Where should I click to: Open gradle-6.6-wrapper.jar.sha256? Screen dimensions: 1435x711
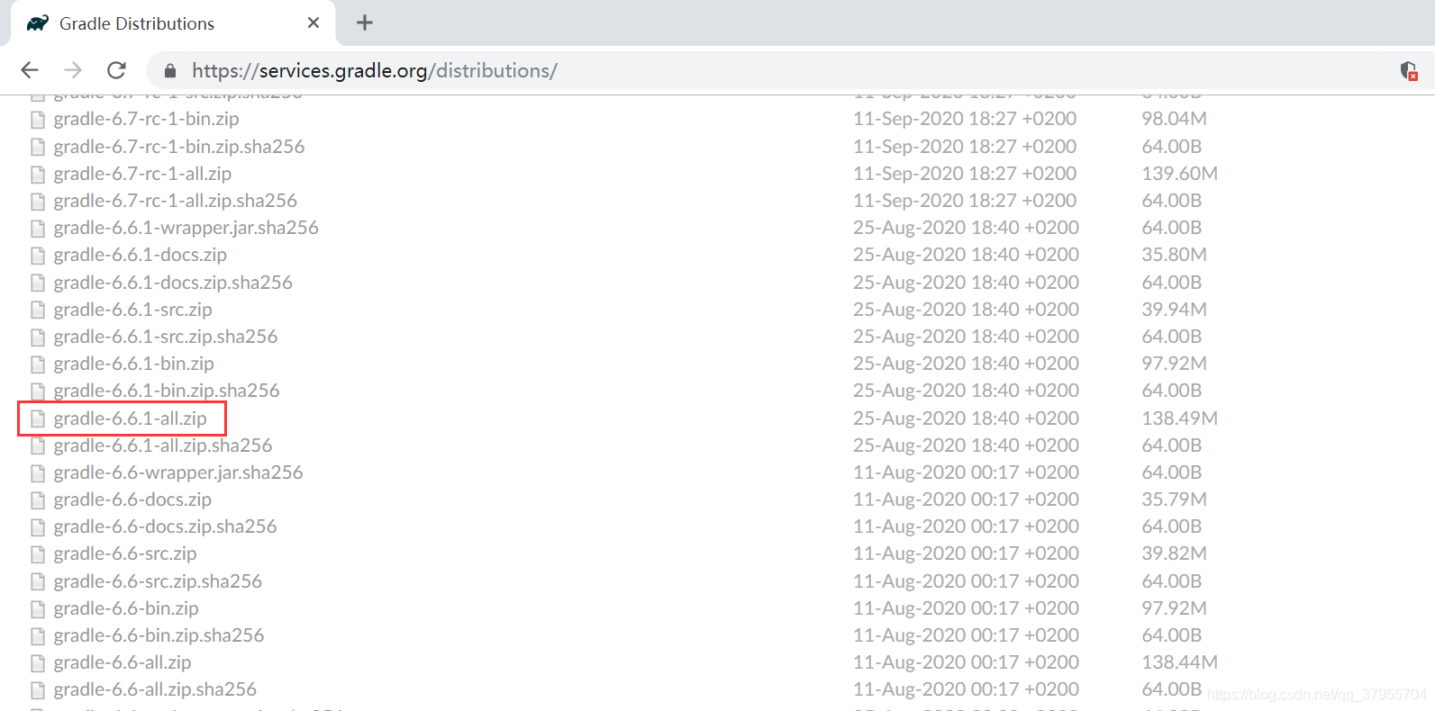click(x=178, y=472)
